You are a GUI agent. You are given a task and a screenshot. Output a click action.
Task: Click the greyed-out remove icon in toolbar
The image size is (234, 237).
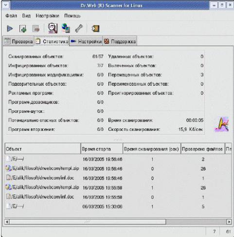(x=36, y=29)
